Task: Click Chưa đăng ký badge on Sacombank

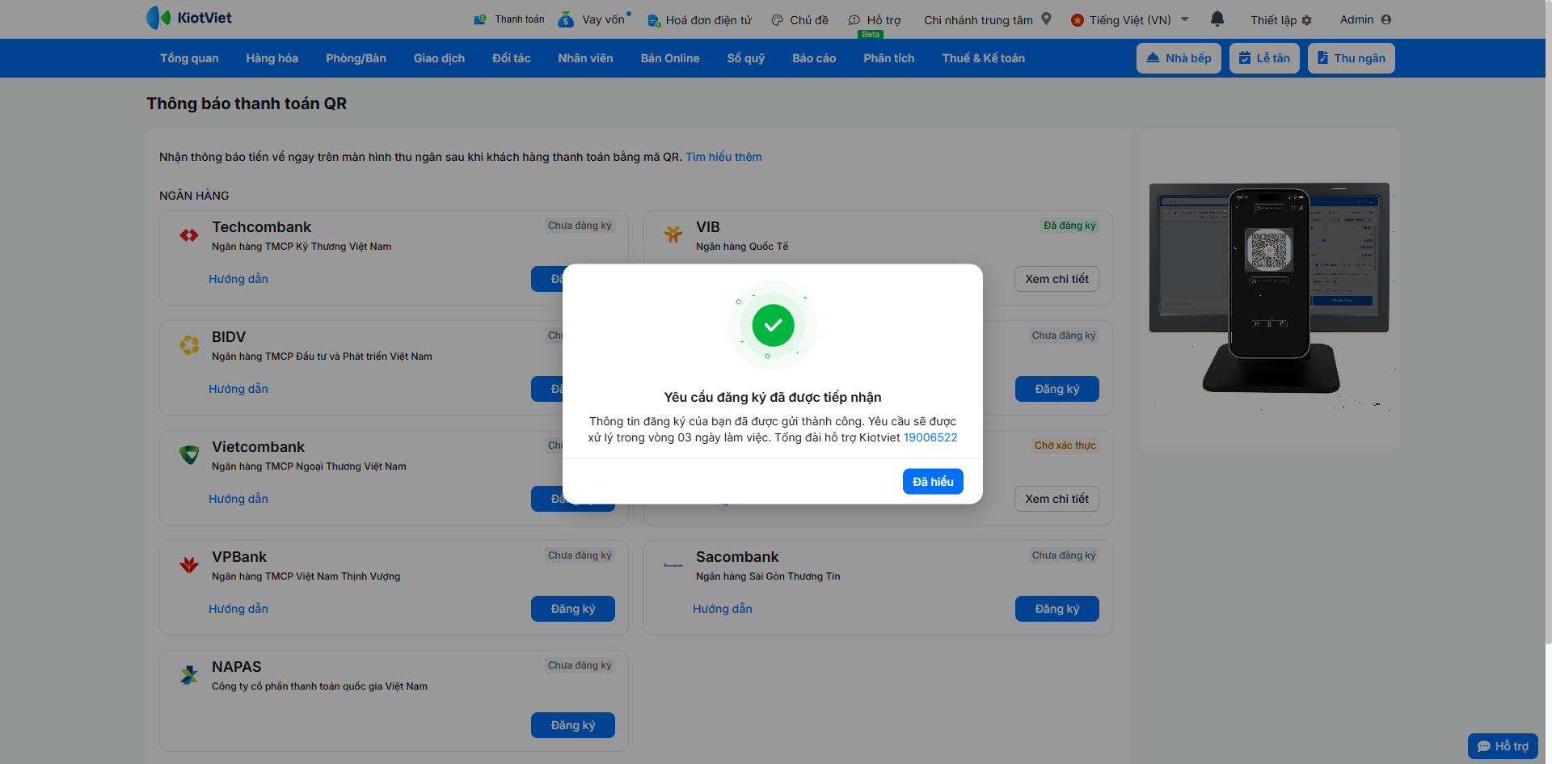Action: (x=1064, y=555)
